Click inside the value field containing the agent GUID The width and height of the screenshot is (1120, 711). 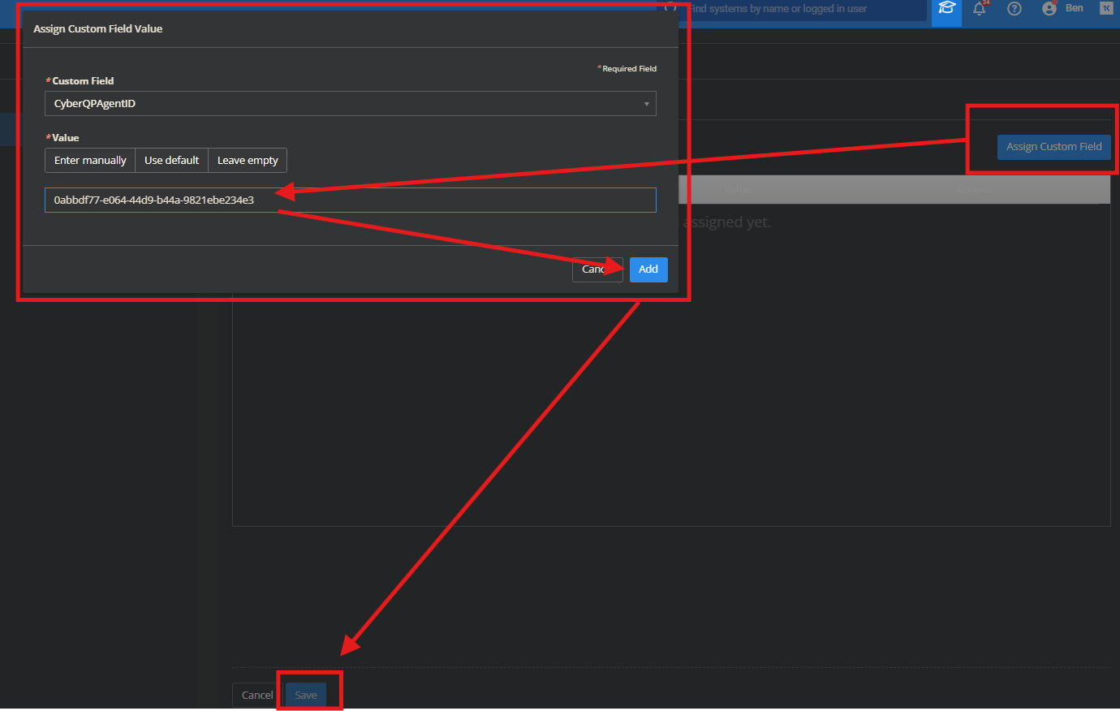click(351, 200)
